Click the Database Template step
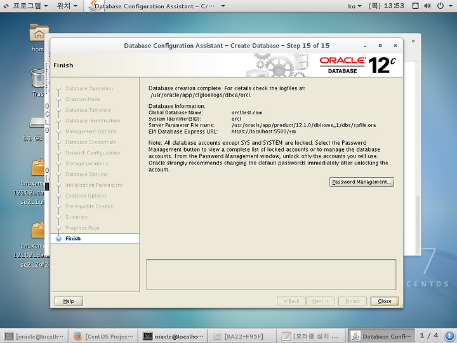This screenshot has height=343, width=457. (x=88, y=110)
